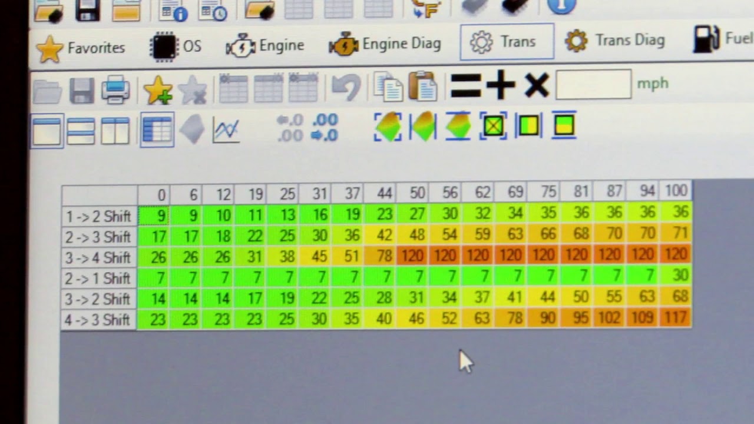
Task: Interpolate horizontally icon, yellow-green square with side bars
Action: (x=528, y=125)
